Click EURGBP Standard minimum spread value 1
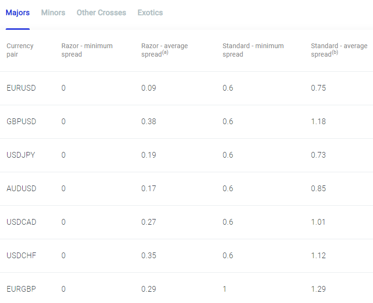373x303 pixels. pyautogui.click(x=225, y=289)
